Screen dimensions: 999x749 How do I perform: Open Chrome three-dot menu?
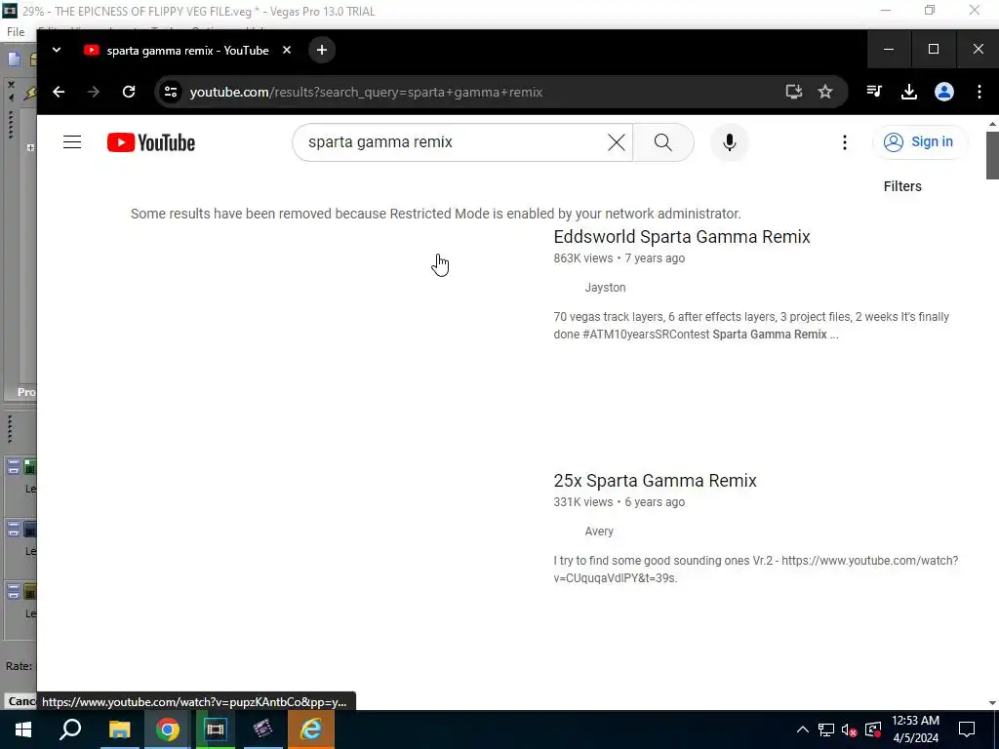click(979, 92)
